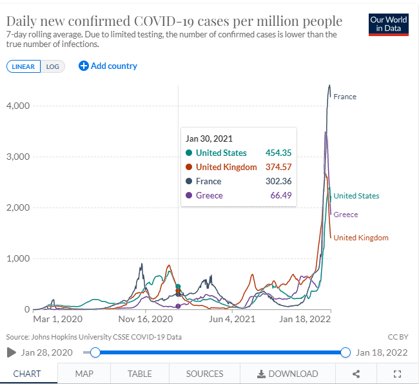Switch to the MAP tab
The height and width of the screenshot is (384, 419).
(x=84, y=374)
